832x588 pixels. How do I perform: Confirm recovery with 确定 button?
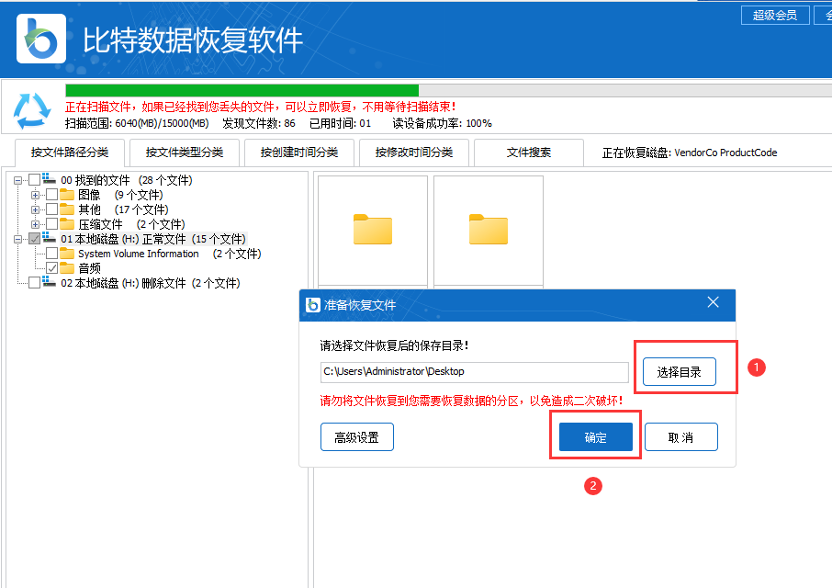pos(595,437)
